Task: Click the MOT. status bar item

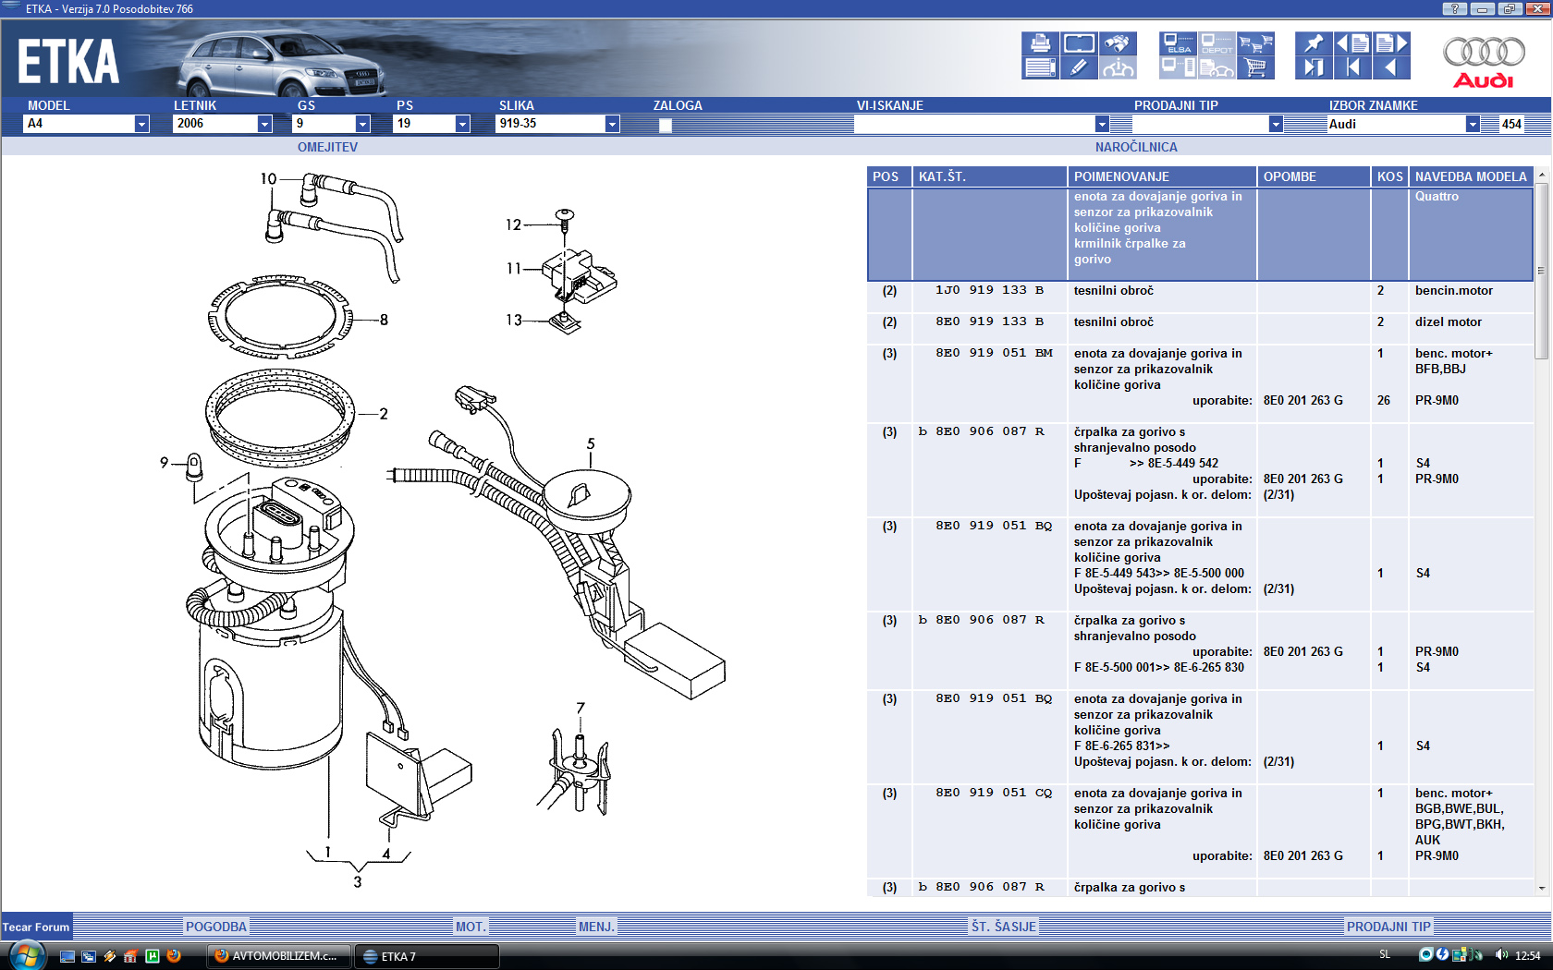Action: click(471, 927)
